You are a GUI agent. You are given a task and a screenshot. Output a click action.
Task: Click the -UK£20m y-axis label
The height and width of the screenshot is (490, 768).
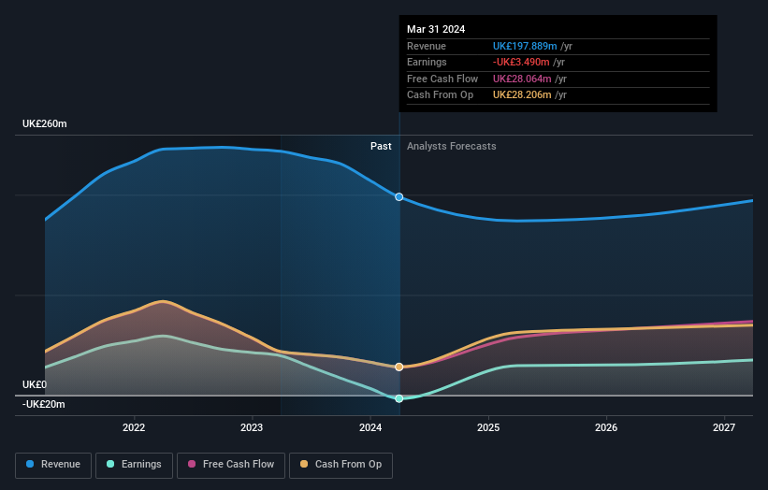click(44, 404)
